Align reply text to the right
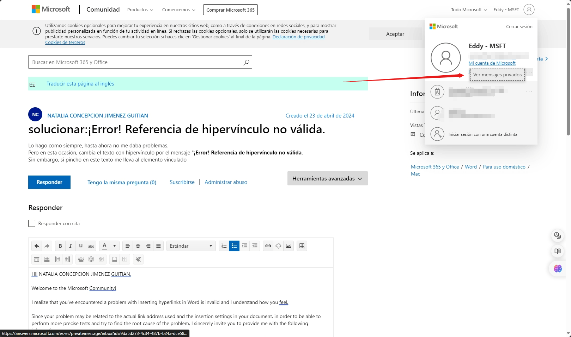Screen dimensions: 571x337 148,246
